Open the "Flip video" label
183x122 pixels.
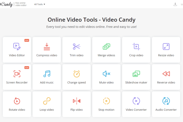point(76,110)
